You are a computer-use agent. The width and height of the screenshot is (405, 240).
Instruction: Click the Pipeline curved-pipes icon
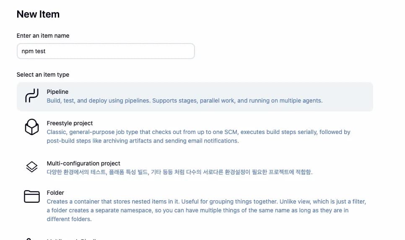(32, 95)
